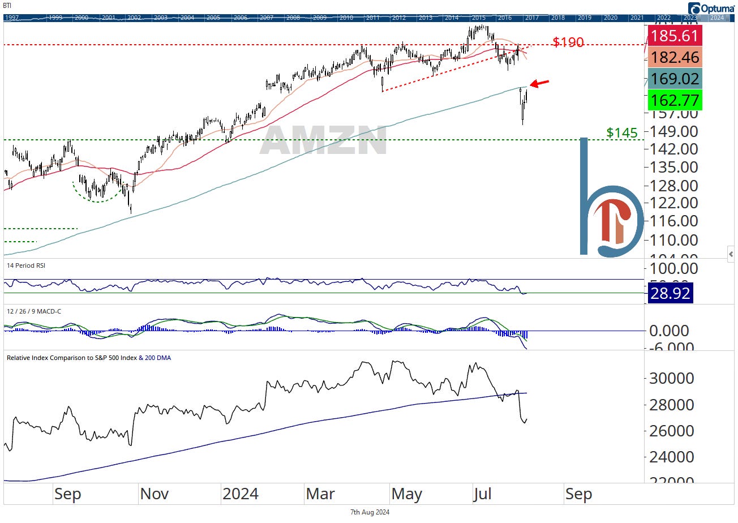Click the 2024 date axis label
The height and width of the screenshot is (523, 738).
[241, 494]
